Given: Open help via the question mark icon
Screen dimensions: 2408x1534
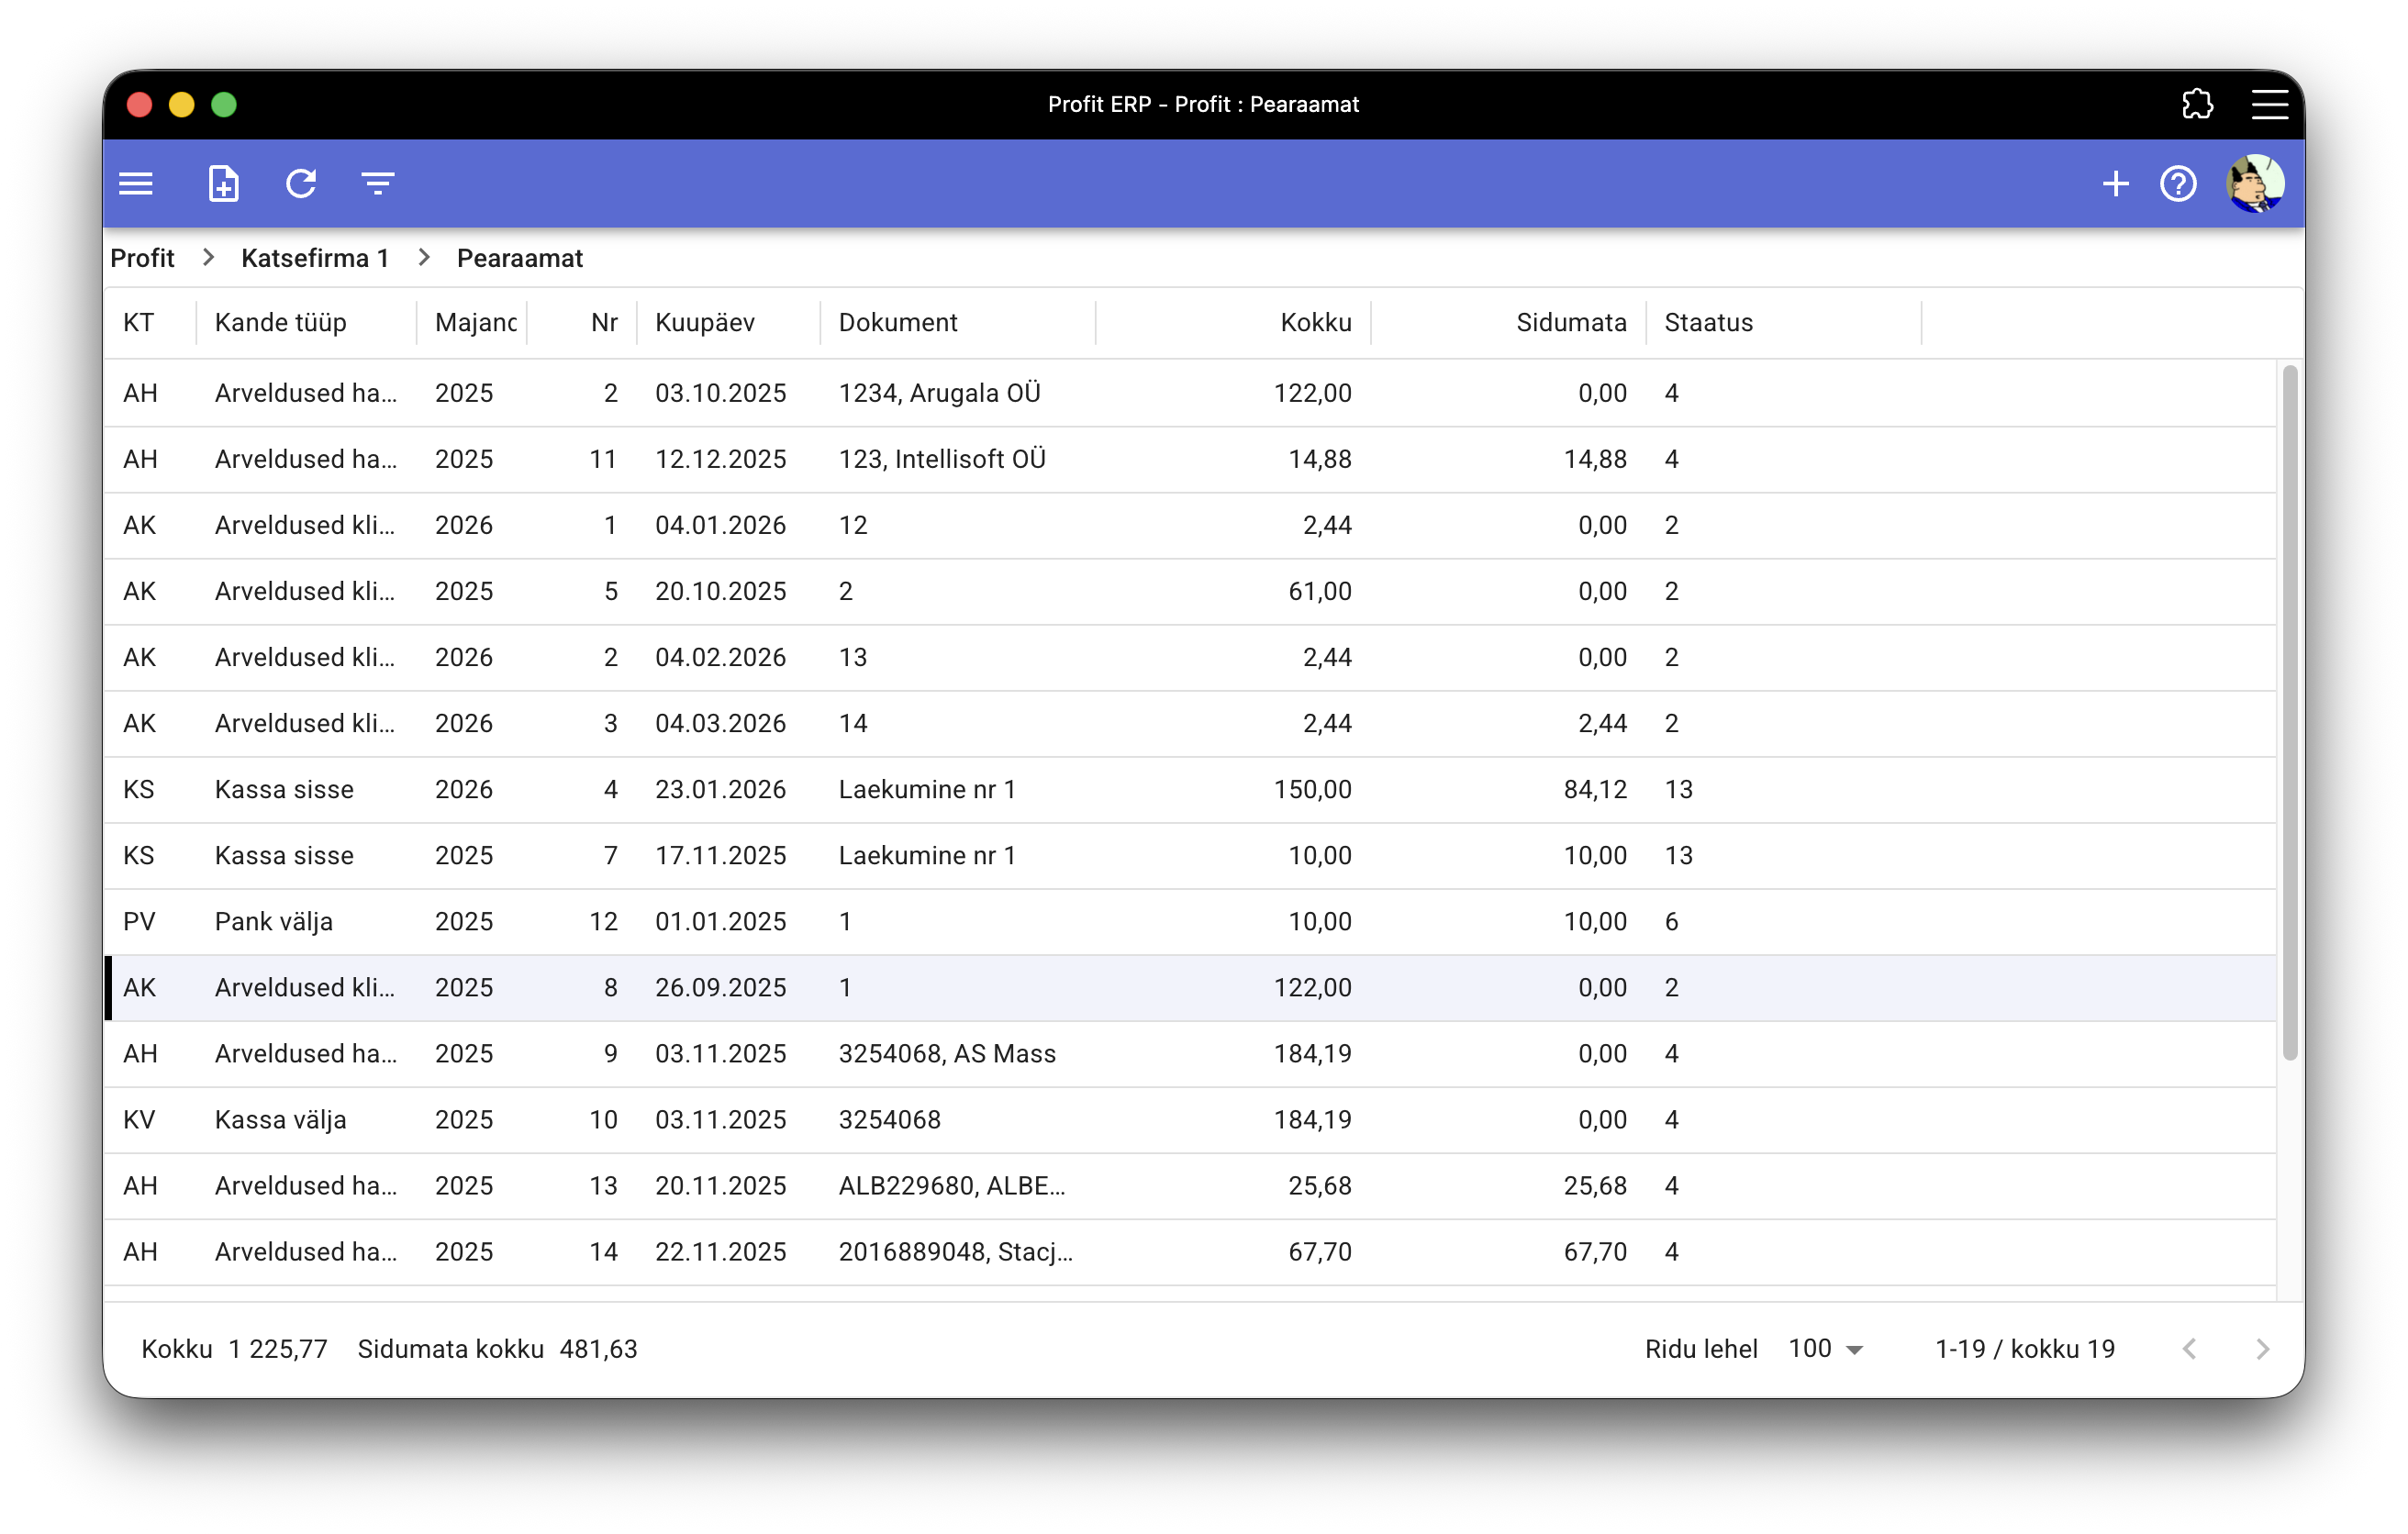Looking at the screenshot, I should click(2178, 184).
